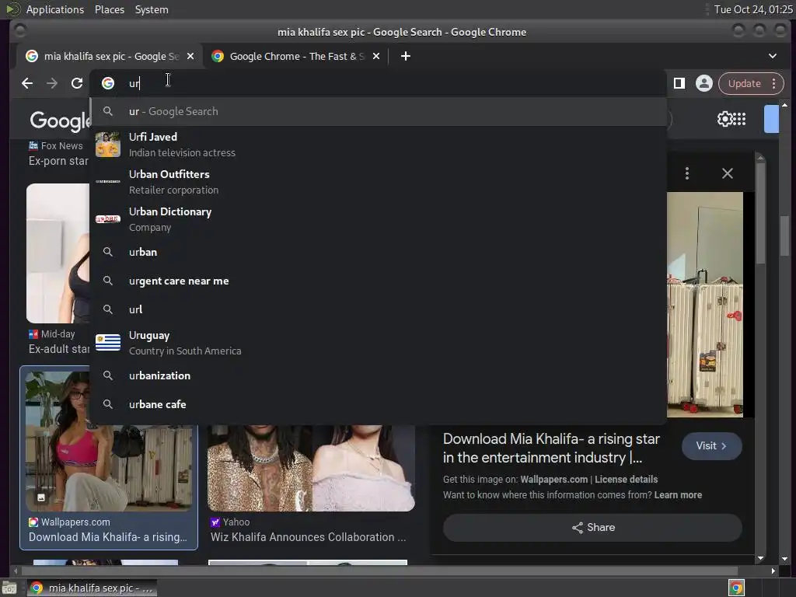Screen dimensions: 796x597
Task: Click the Wiz Khalifa Announces Collaboration title
Action: [x=308, y=537]
